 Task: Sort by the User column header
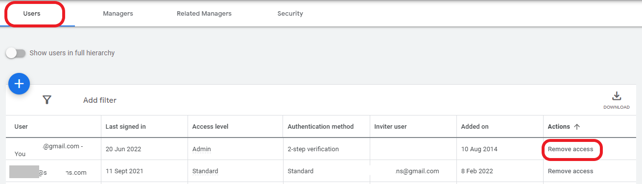coord(21,127)
